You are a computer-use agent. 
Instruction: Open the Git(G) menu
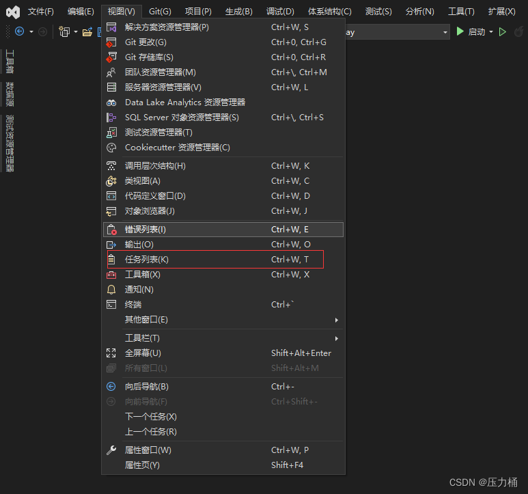coord(160,12)
